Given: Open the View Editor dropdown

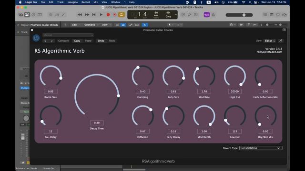Looking at the screenshot, I should (x=270, y=41).
